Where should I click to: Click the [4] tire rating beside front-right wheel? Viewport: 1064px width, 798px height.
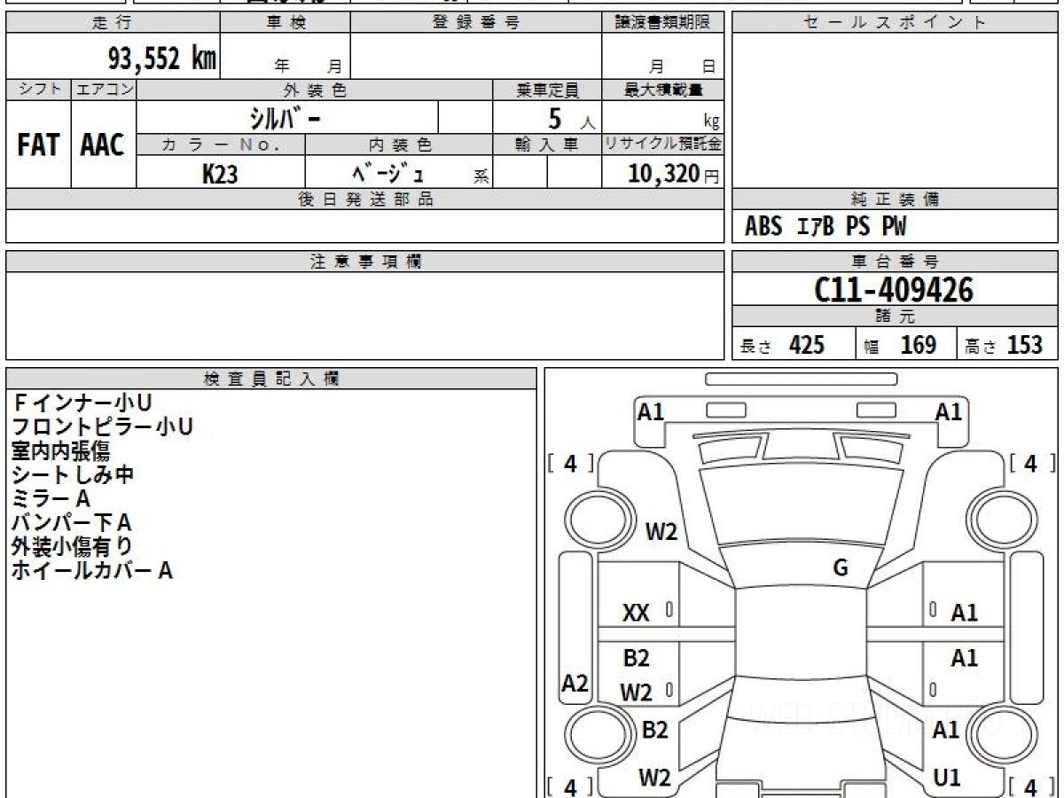tap(1031, 463)
